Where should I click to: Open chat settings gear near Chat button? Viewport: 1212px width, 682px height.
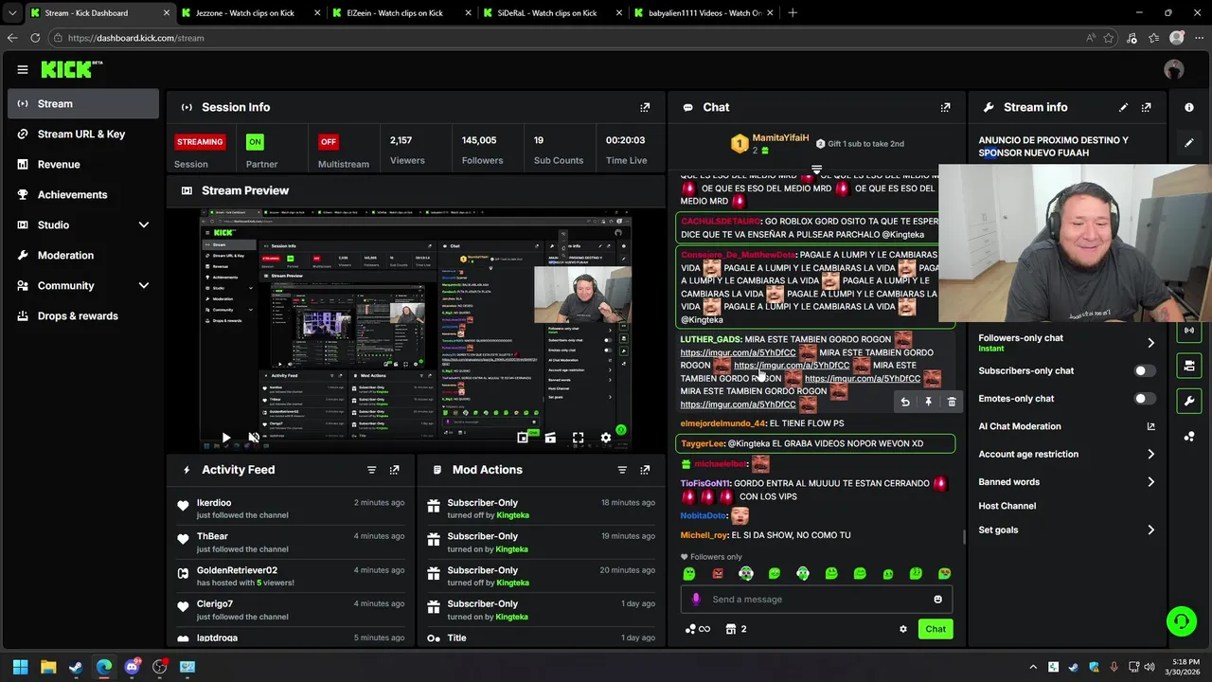[x=903, y=629]
